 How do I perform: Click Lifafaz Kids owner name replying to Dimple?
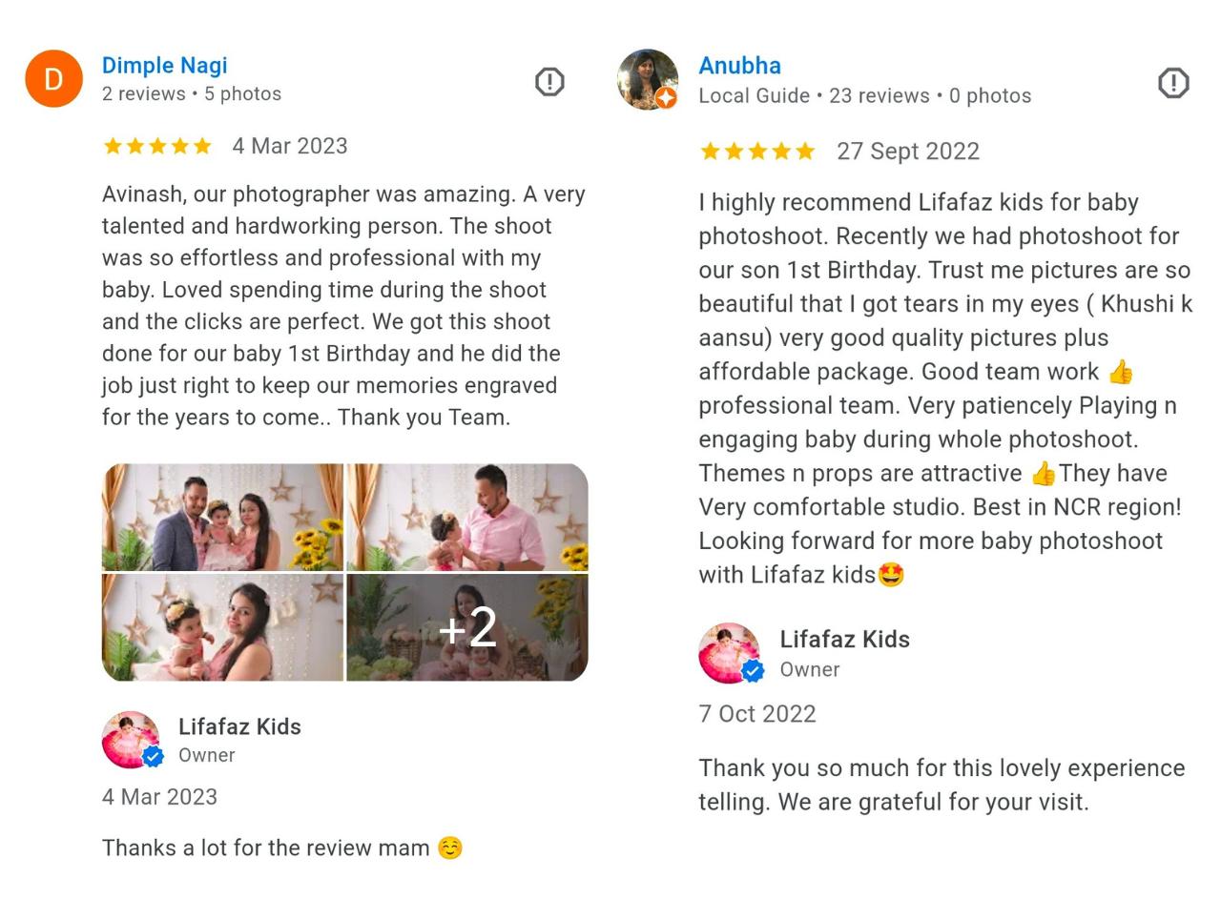click(x=239, y=726)
